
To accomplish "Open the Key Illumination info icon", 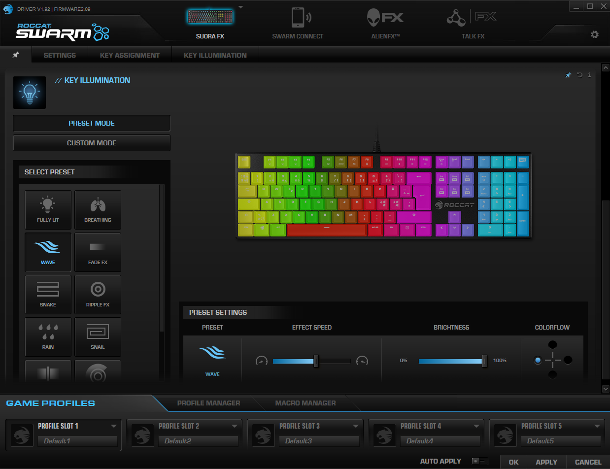I will pos(589,75).
